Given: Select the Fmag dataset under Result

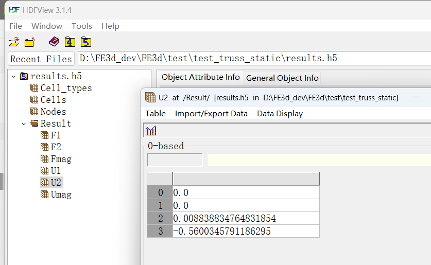Looking at the screenshot, I should pyautogui.click(x=61, y=159).
